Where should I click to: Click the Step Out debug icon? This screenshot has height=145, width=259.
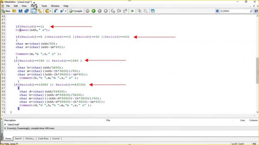(125, 11)
